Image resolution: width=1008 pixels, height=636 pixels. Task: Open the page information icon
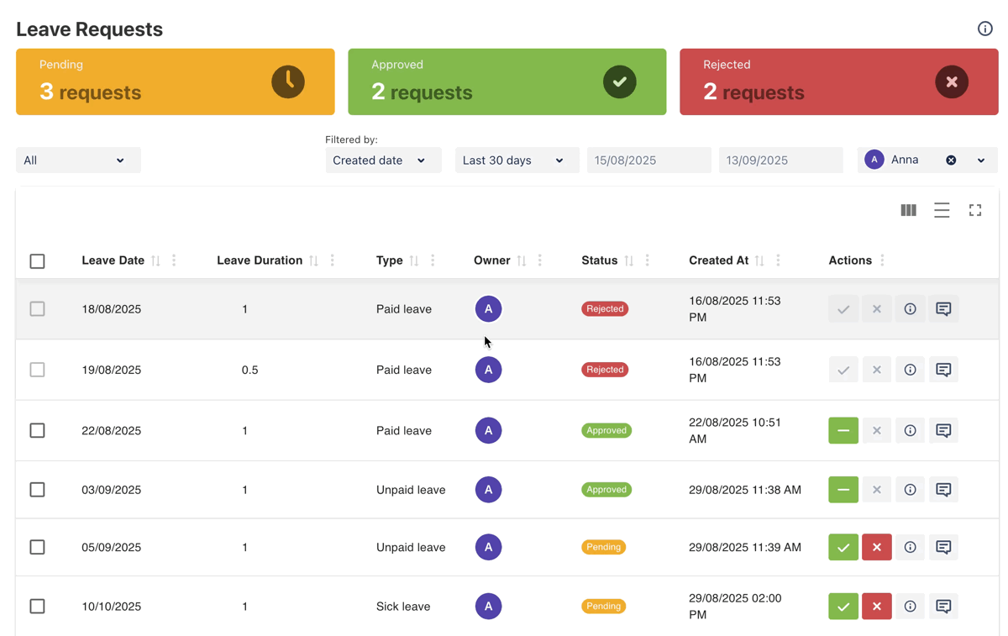coord(985,28)
